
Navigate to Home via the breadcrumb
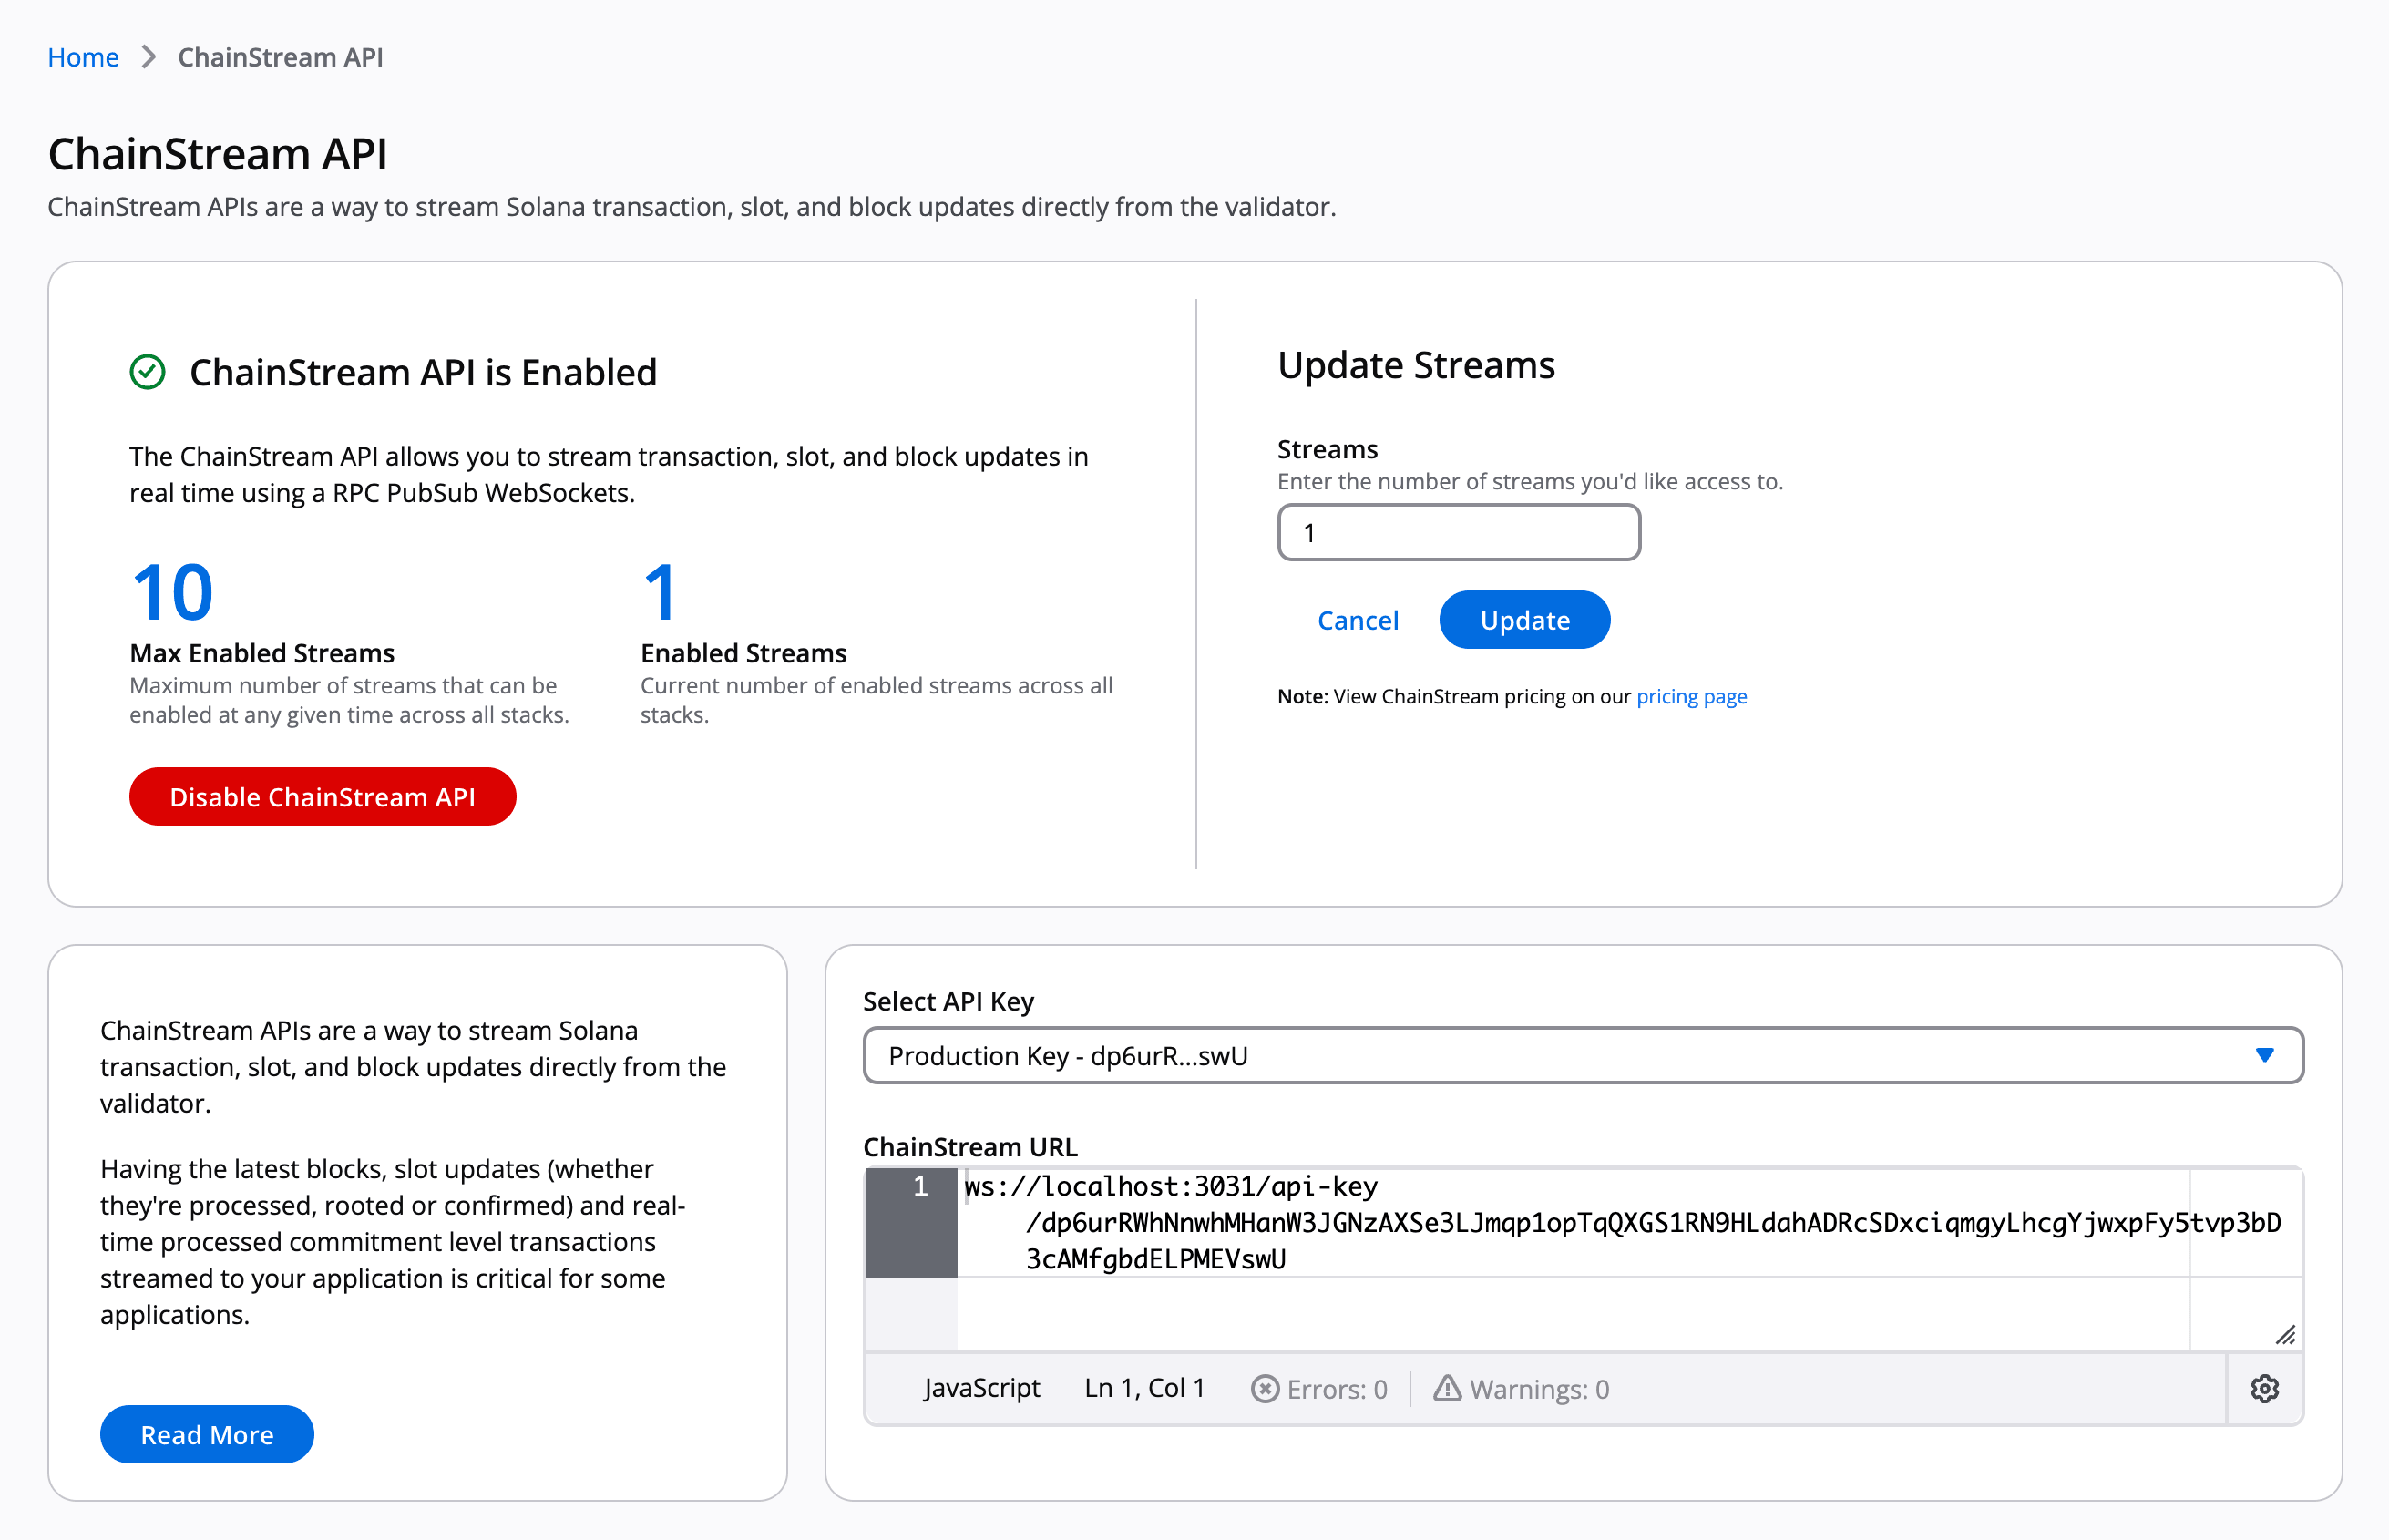tap(83, 57)
